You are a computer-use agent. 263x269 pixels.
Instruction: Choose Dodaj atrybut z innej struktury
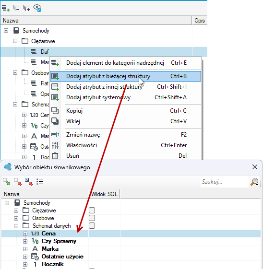coord(125,87)
